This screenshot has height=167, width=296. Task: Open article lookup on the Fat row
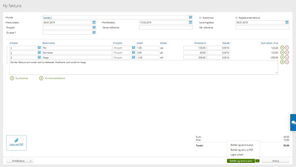pyautogui.click(x=39, y=48)
